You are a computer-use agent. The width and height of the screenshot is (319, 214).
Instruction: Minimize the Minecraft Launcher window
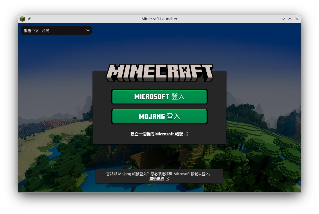pos(283,19)
